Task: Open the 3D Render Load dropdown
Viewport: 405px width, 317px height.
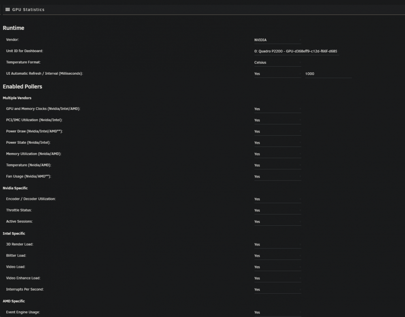Action: [278, 245]
